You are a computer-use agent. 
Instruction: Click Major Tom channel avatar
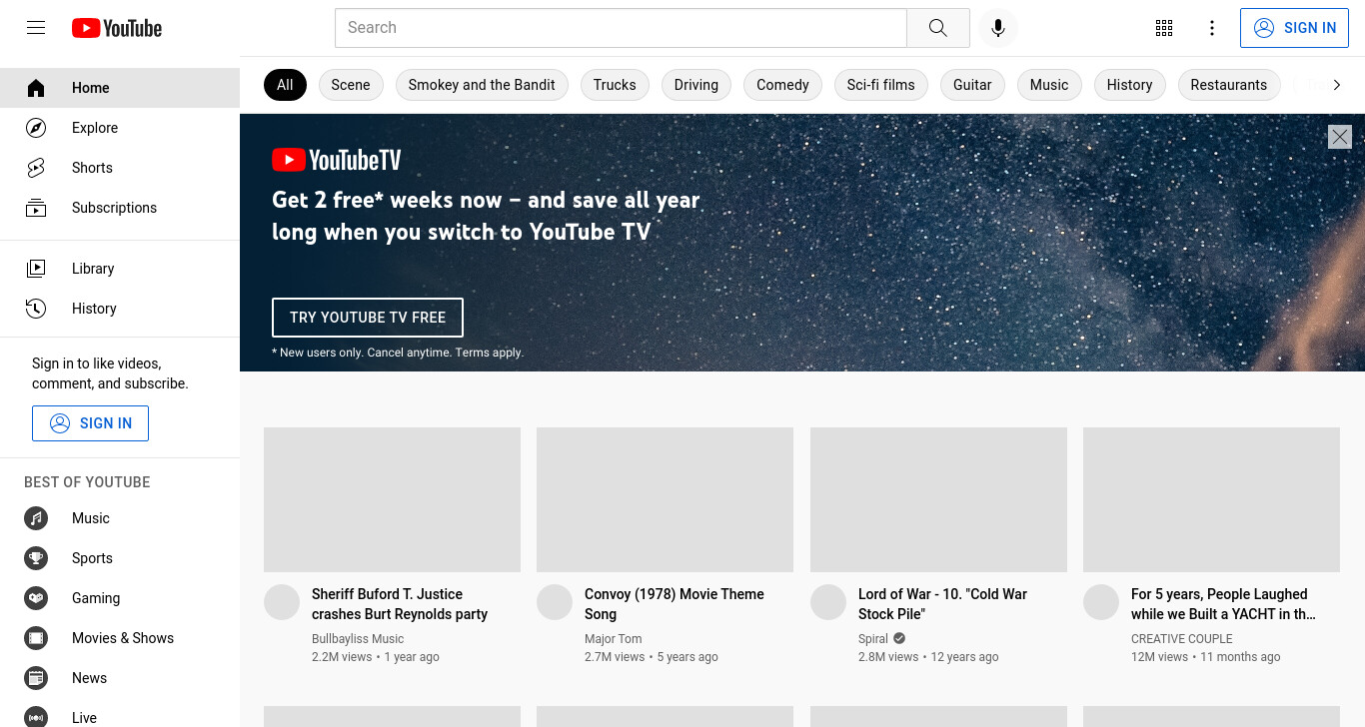point(555,602)
